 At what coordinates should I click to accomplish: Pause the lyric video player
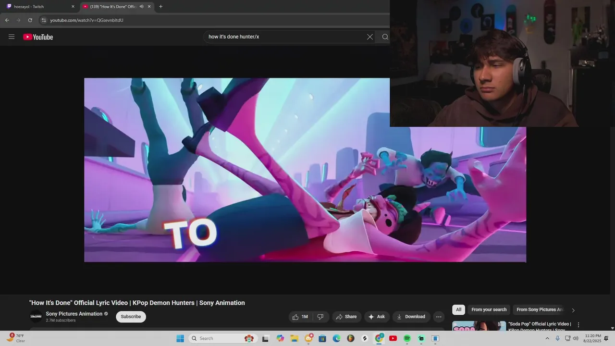305,170
